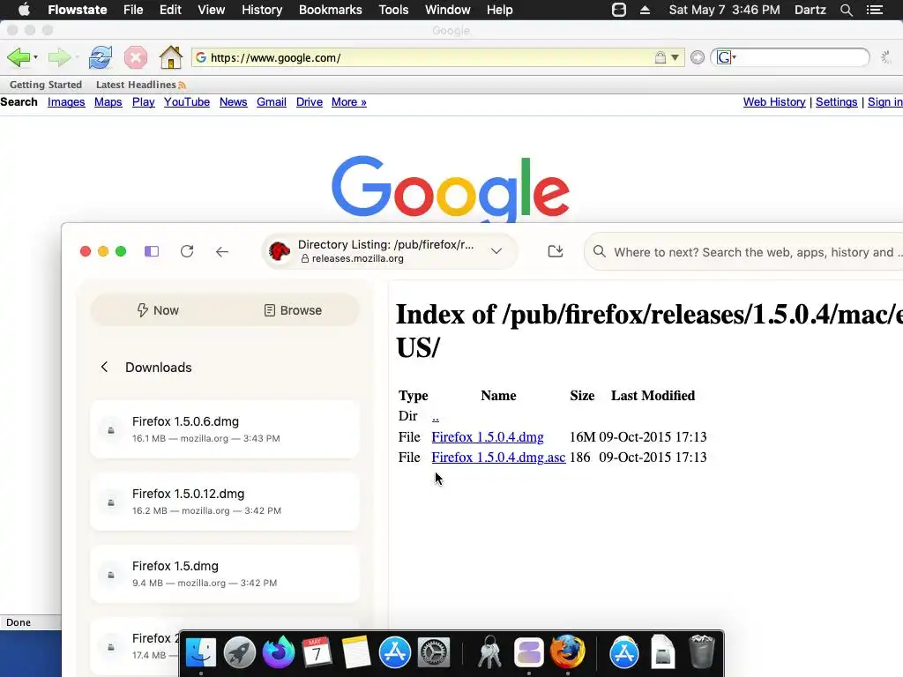The width and height of the screenshot is (903, 677).
Task: Collapse Downloads using the back chevron
Action: click(104, 368)
